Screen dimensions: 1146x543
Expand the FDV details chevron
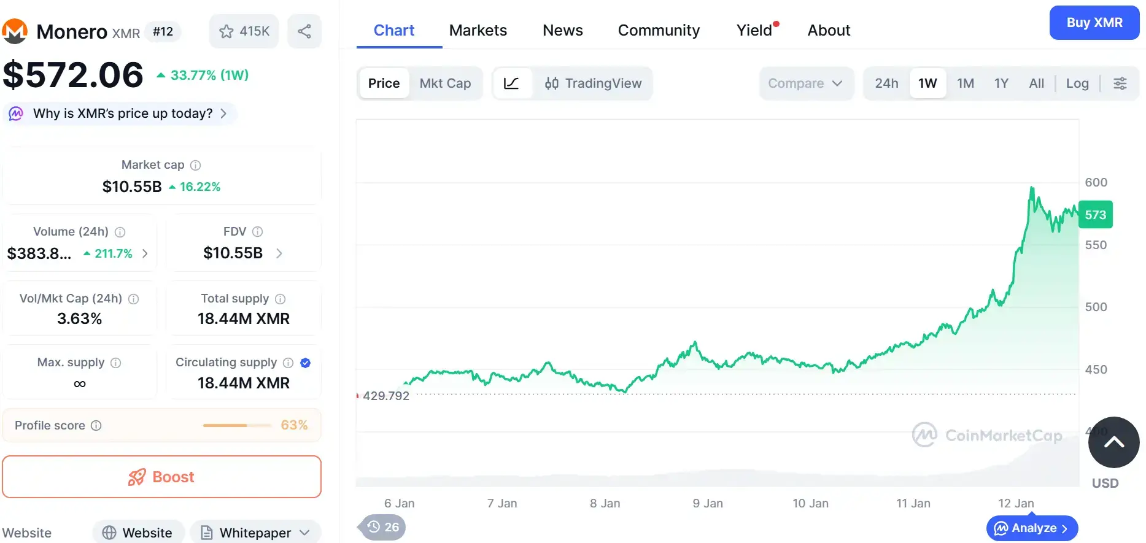click(x=279, y=253)
